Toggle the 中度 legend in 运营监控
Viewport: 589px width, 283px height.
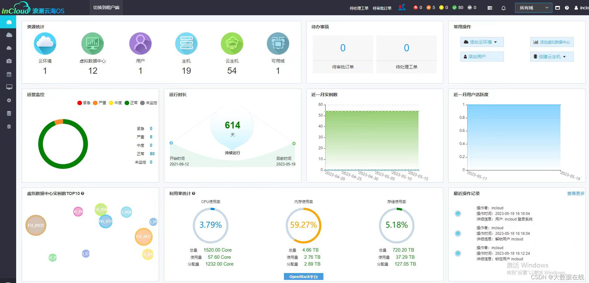(115, 103)
